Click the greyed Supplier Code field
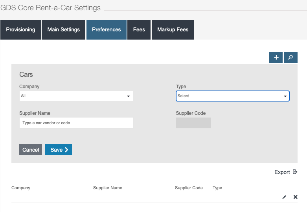Screen dimensions: 307x212 coord(193,123)
